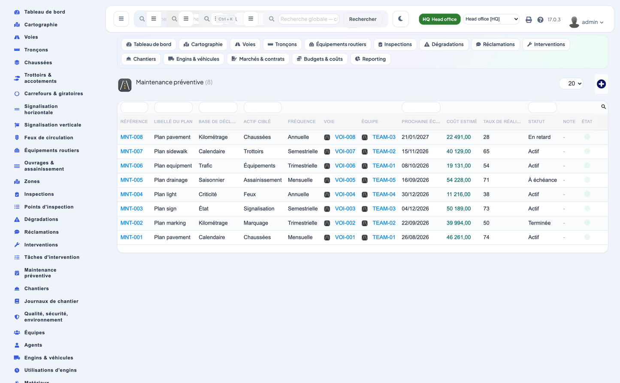Open Agents sidebar entry

point(33,345)
